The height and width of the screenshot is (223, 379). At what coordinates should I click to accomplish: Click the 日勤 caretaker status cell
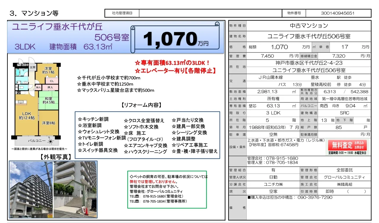pyautogui.click(x=273, y=177)
